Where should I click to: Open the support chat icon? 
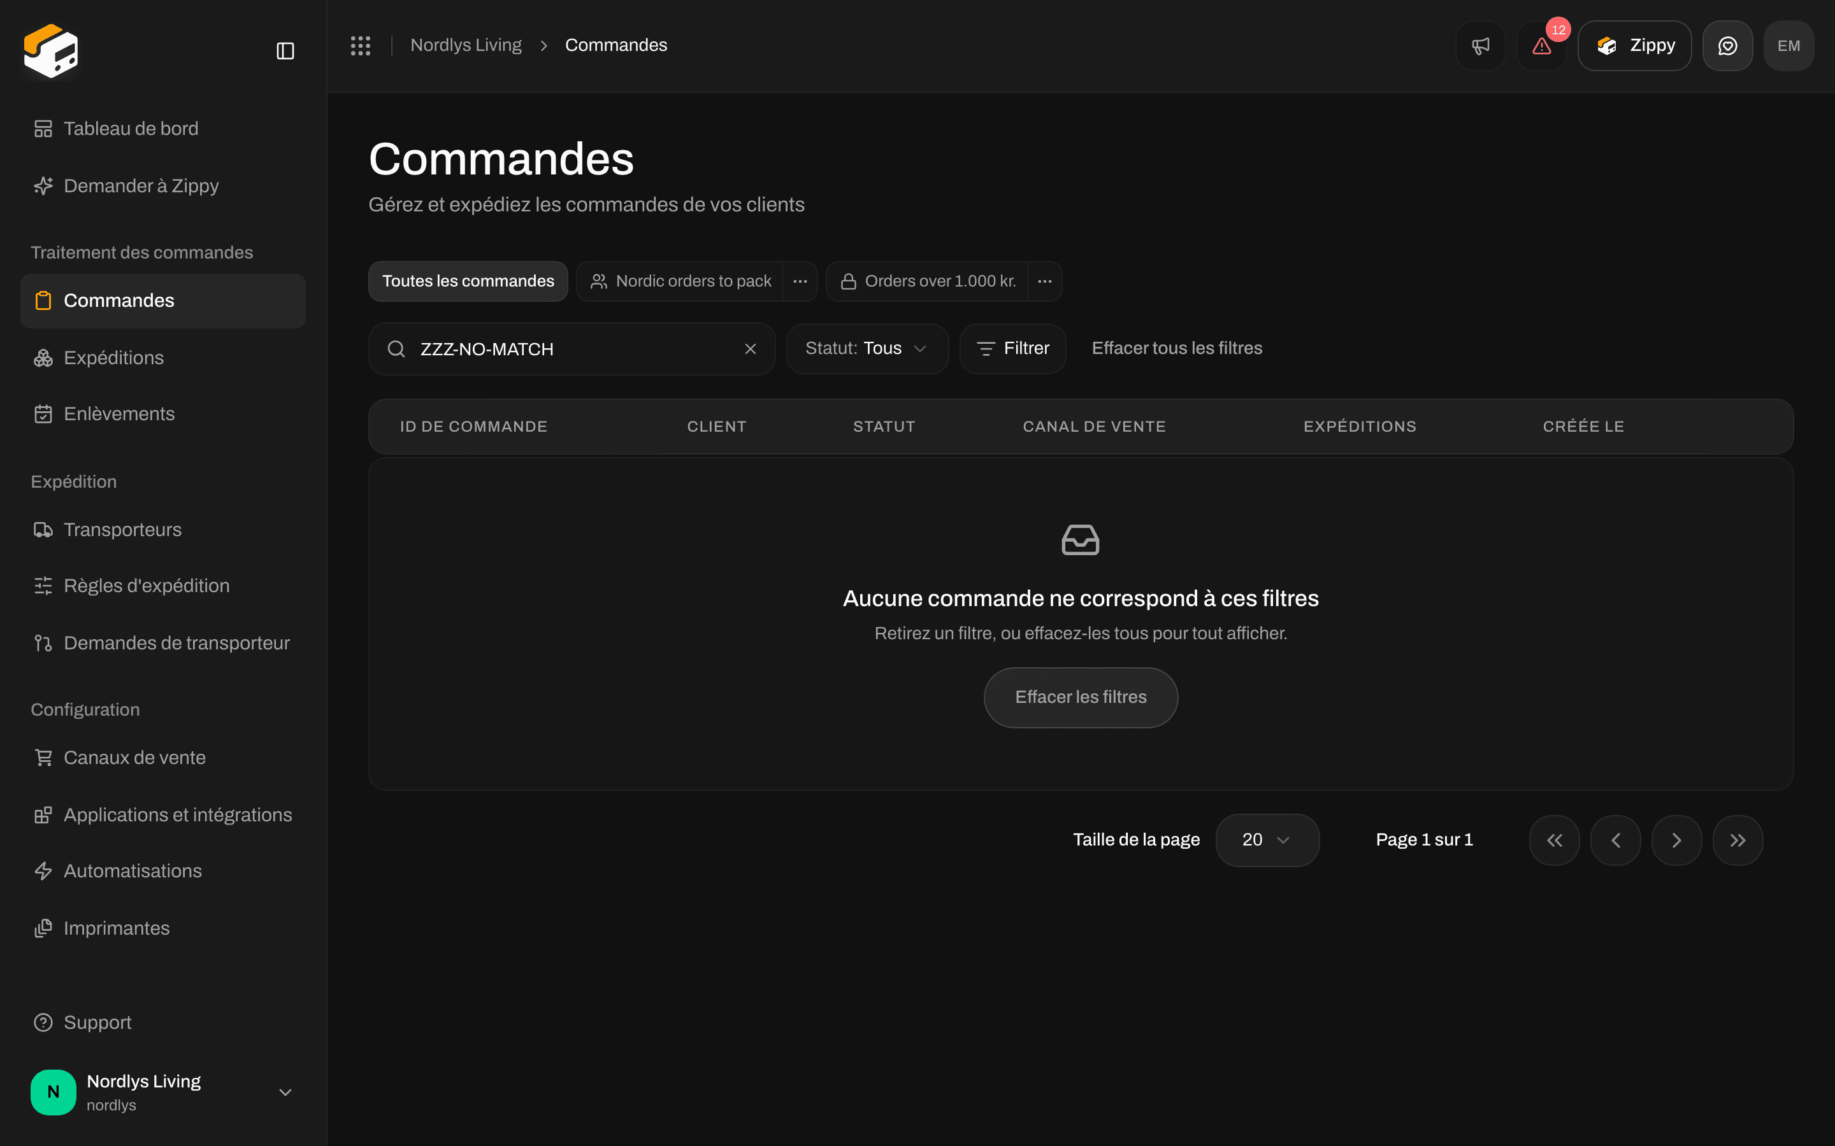(1727, 45)
